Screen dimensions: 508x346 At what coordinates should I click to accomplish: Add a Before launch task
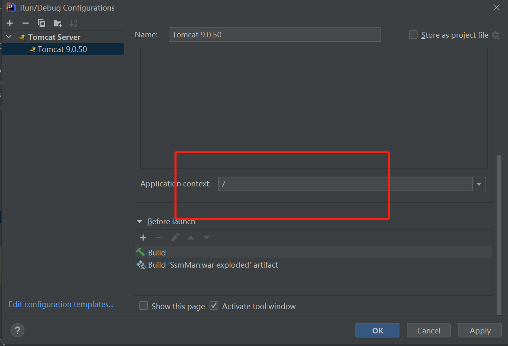click(143, 238)
